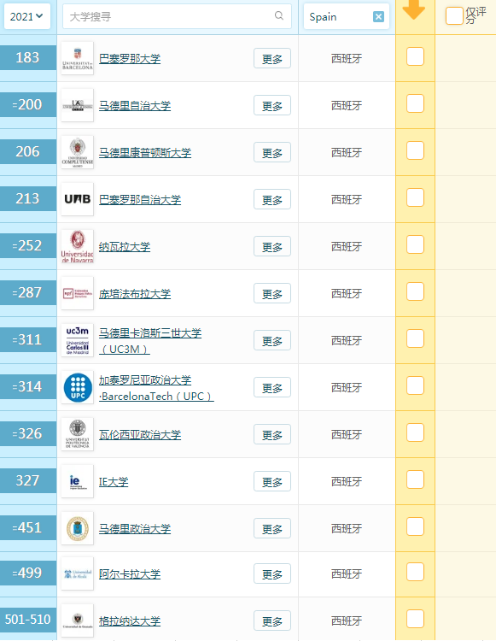Click the 大学搜寻 search field
Image resolution: width=496 pixels, height=641 pixels.
pyautogui.click(x=177, y=16)
